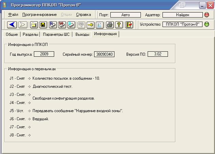This screenshot has height=154, width=215.
Task: Click the application icon in the title bar
Action: click(x=4, y=5)
